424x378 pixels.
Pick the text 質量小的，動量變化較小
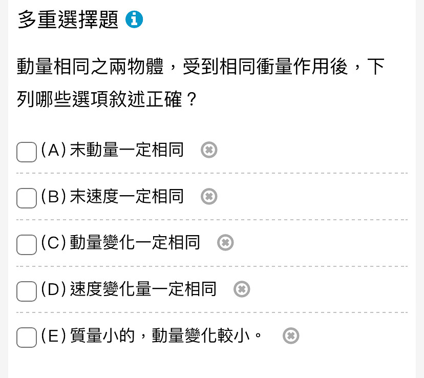[x=160, y=335]
